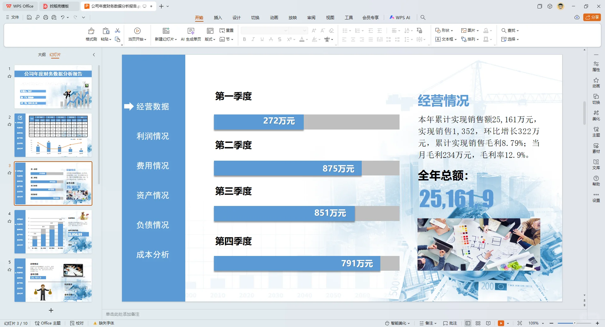Open the Materials panel in right sidebar
Viewport: 605px width, 327px height.
point(596,148)
